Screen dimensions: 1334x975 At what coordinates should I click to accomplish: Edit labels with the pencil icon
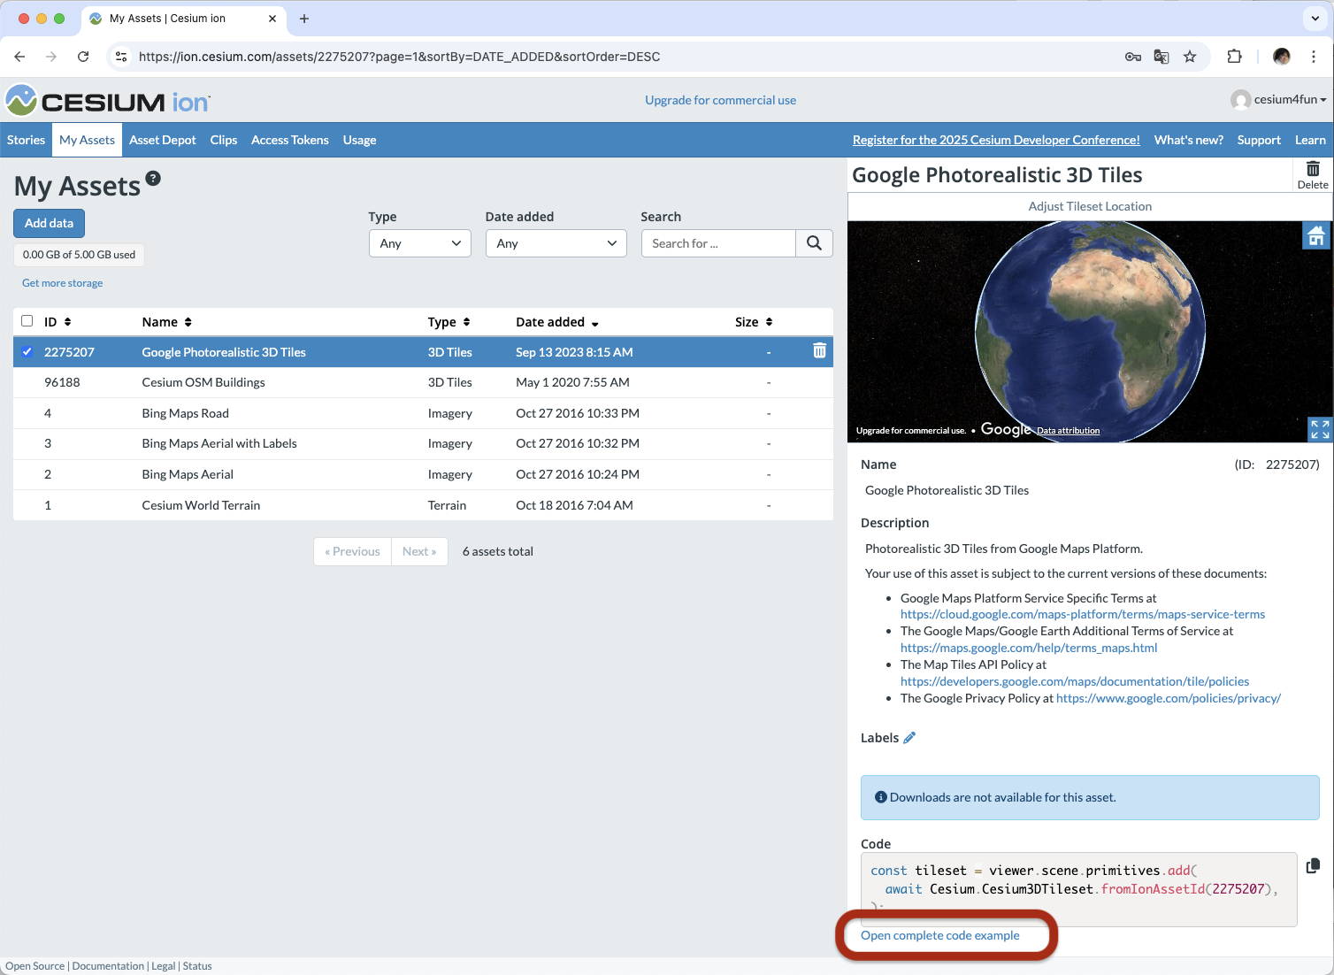pos(909,738)
